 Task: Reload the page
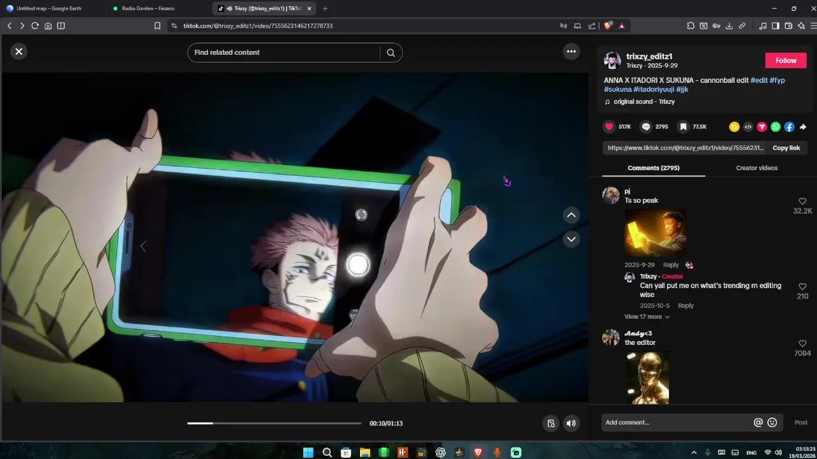34,25
